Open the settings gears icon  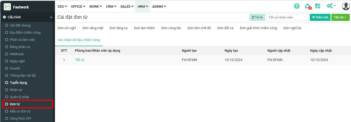pyautogui.click(x=331, y=6)
